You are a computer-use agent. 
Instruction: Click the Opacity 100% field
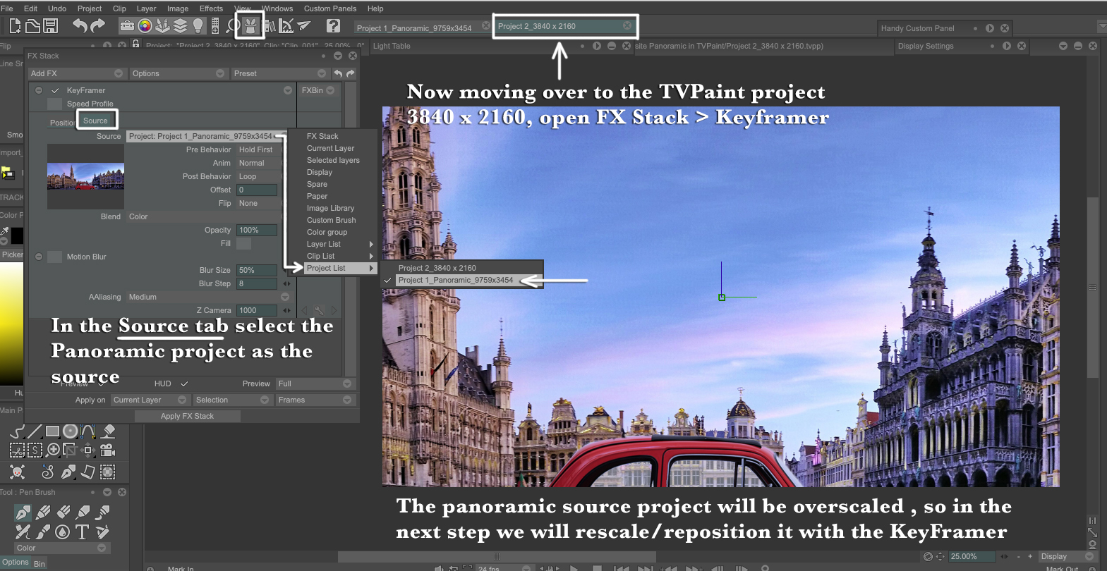coord(257,230)
